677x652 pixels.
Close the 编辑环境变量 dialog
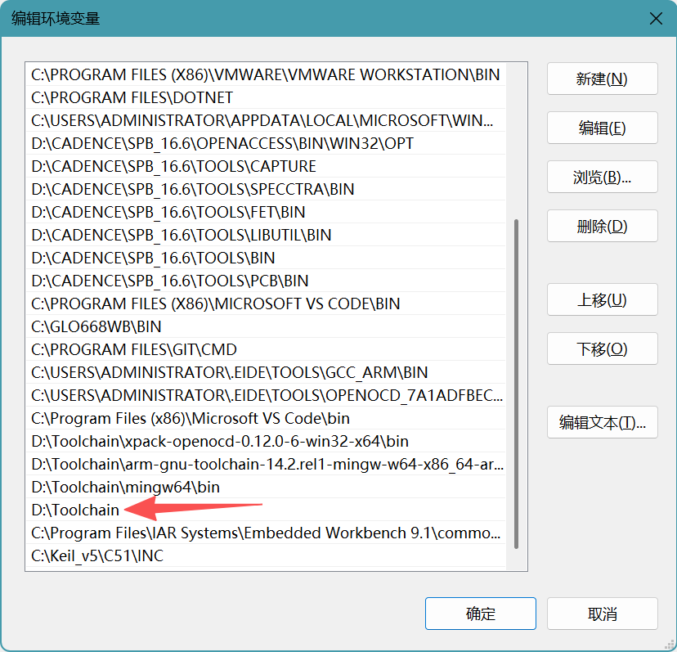click(x=656, y=19)
